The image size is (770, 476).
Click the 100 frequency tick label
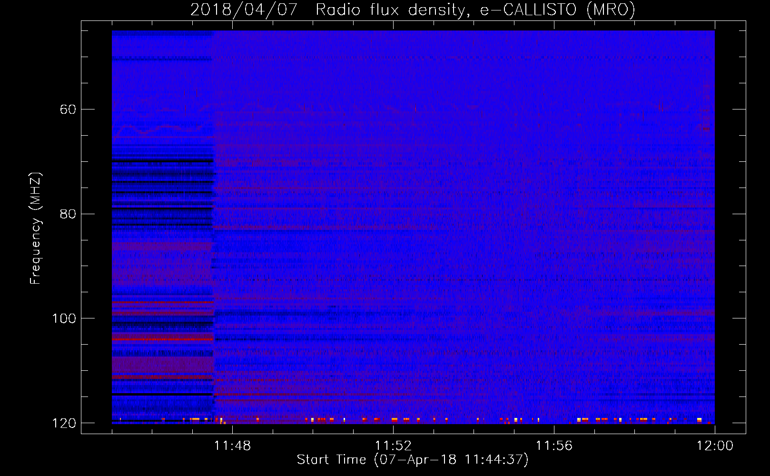click(x=64, y=318)
